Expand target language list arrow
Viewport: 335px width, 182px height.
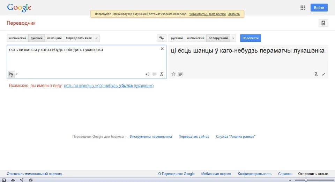tap(233, 38)
